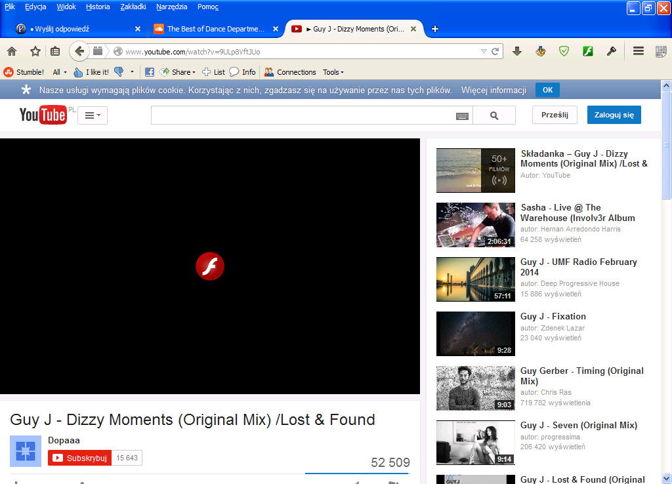
Task: Click the browser address bar
Action: tap(300, 51)
